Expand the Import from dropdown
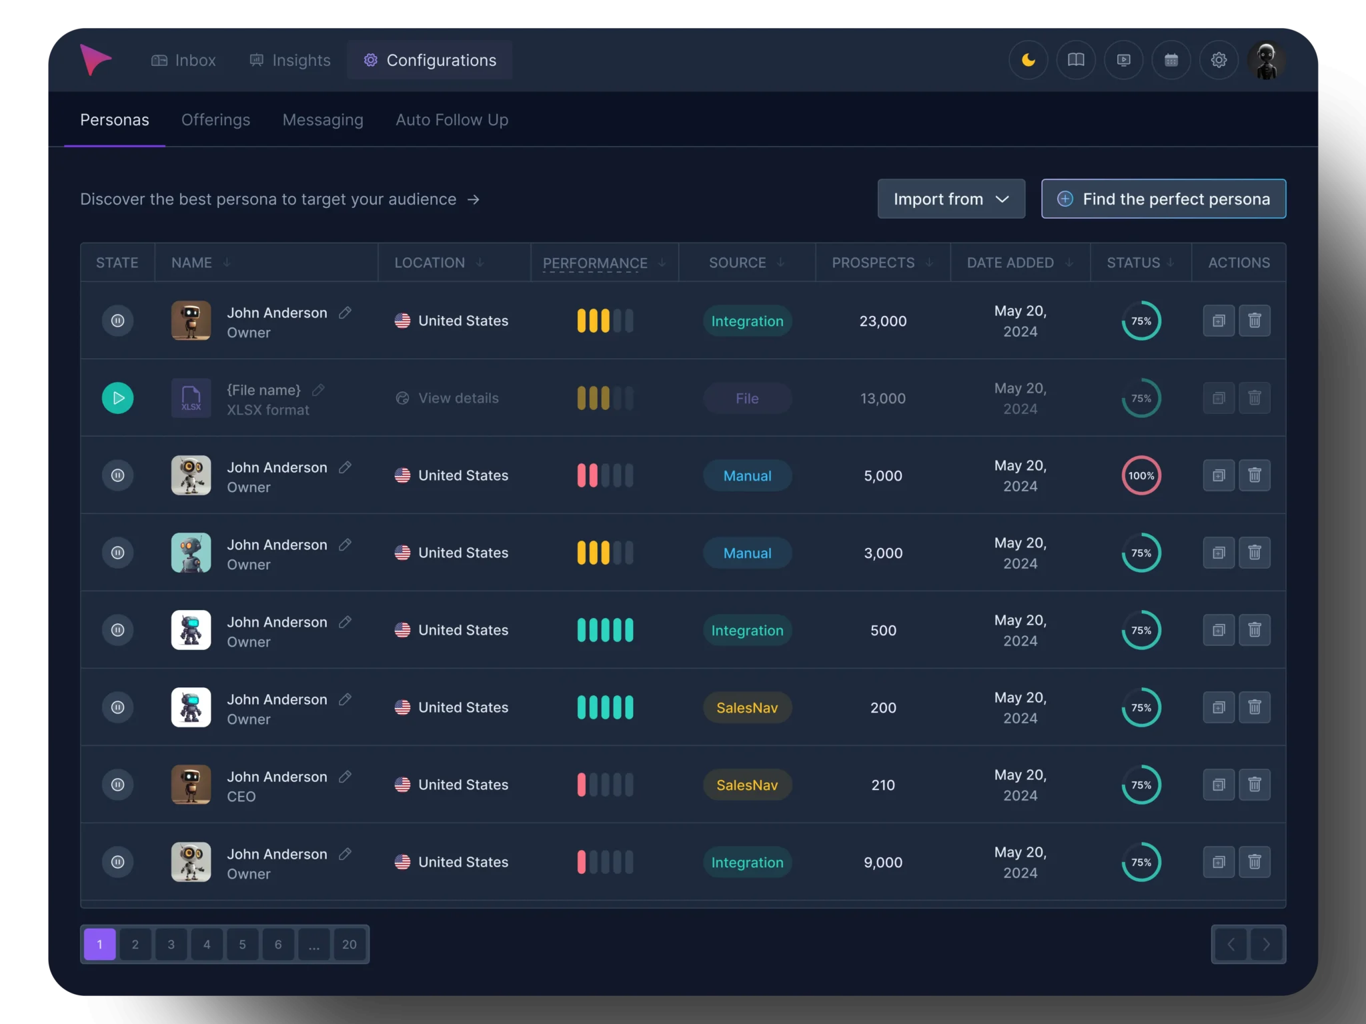The height and width of the screenshot is (1024, 1366). click(951, 199)
